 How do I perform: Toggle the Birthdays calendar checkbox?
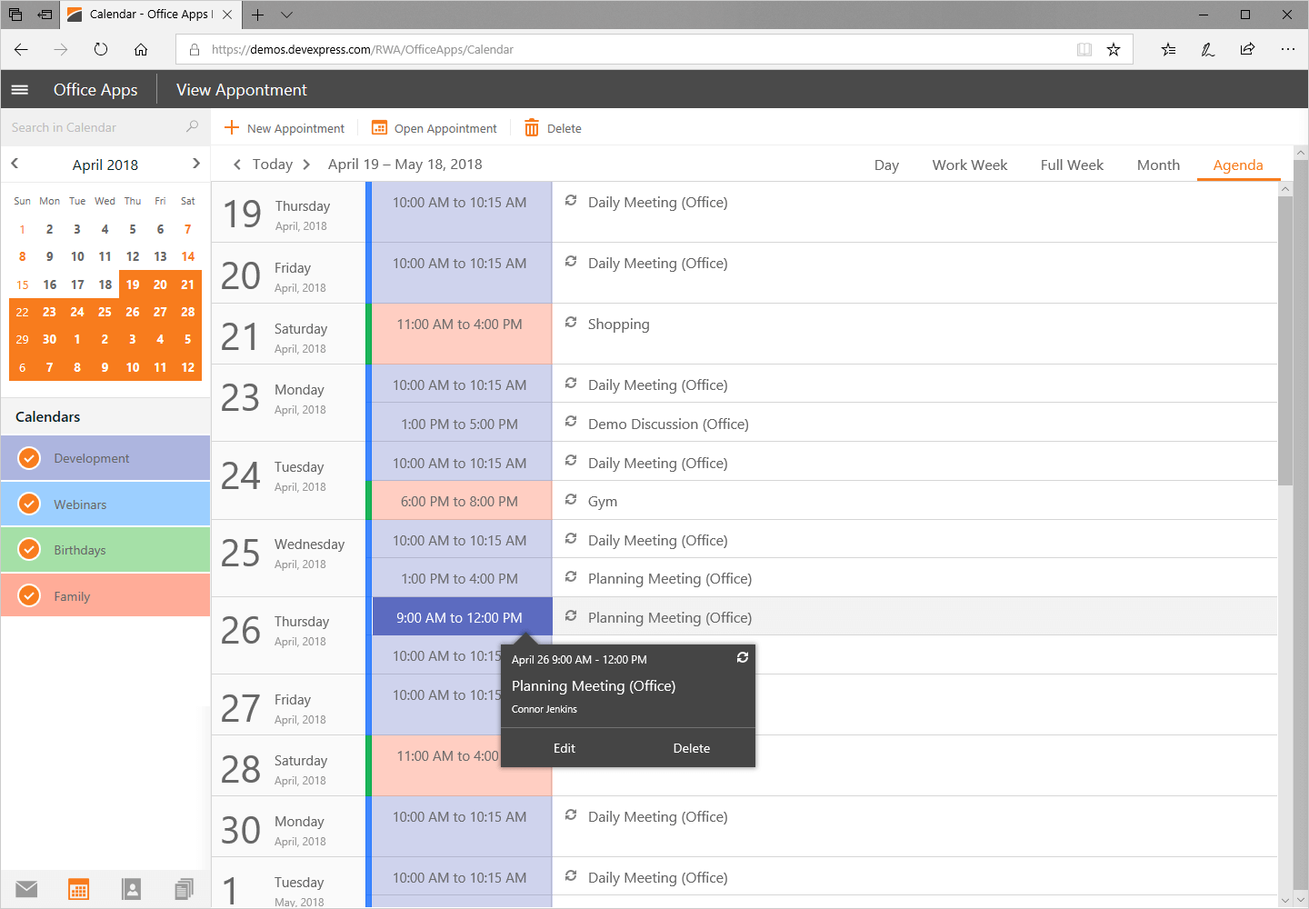[29, 549]
